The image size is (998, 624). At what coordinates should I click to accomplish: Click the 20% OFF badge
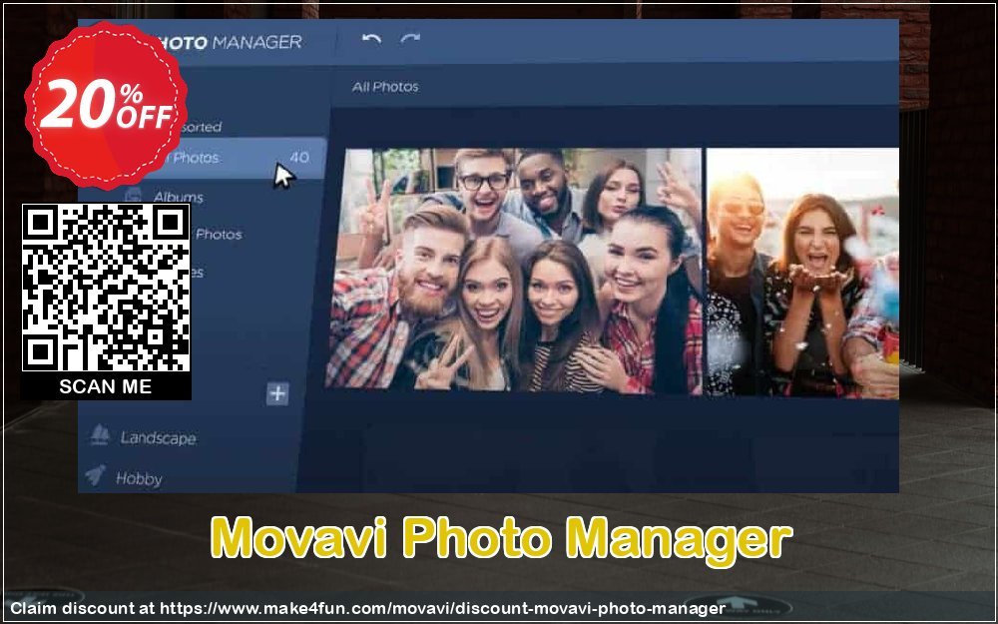coord(107,105)
